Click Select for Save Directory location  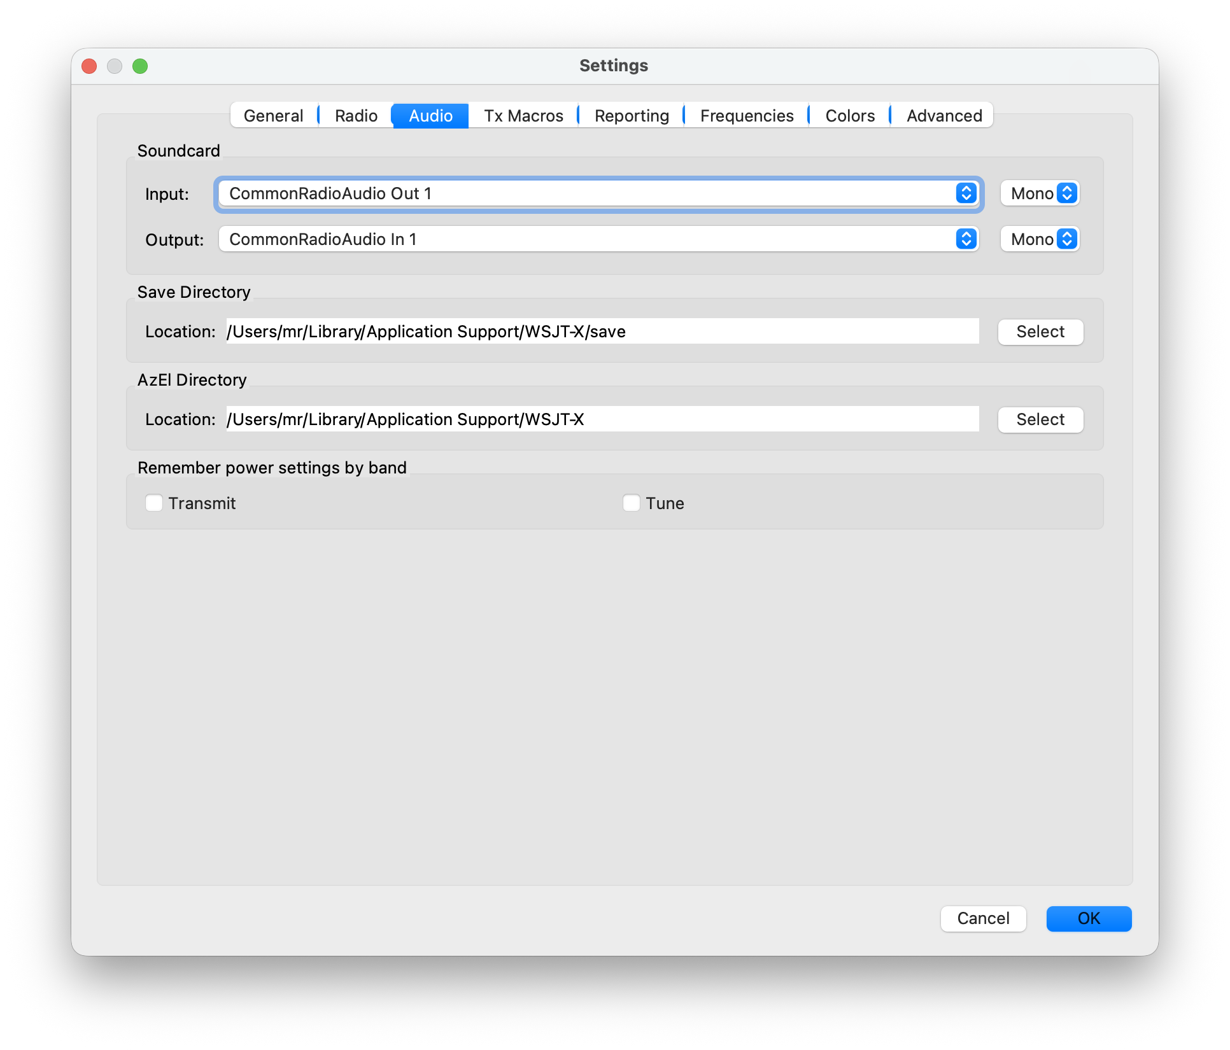(x=1040, y=332)
